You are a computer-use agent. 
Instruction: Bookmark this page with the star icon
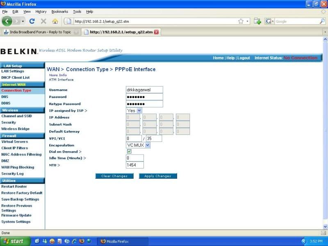pos(241,21)
